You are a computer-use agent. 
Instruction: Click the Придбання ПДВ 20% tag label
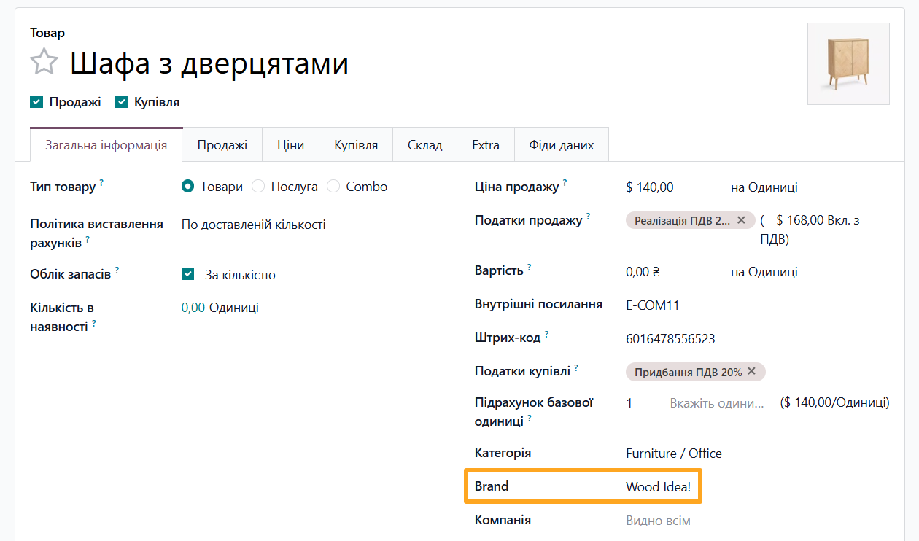(x=688, y=372)
